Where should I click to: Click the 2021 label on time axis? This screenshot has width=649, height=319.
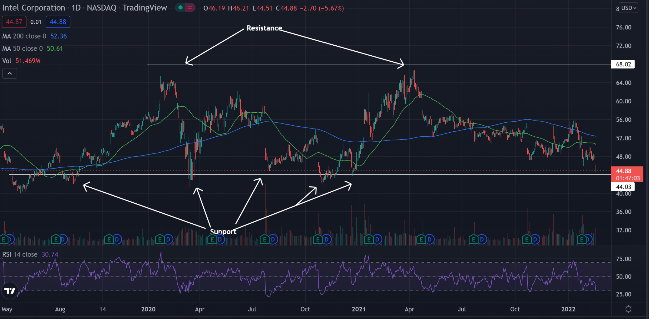359,309
